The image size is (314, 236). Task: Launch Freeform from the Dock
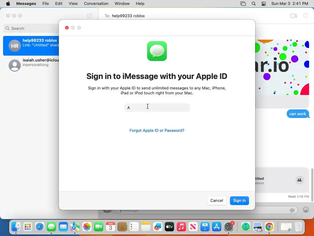158,227
